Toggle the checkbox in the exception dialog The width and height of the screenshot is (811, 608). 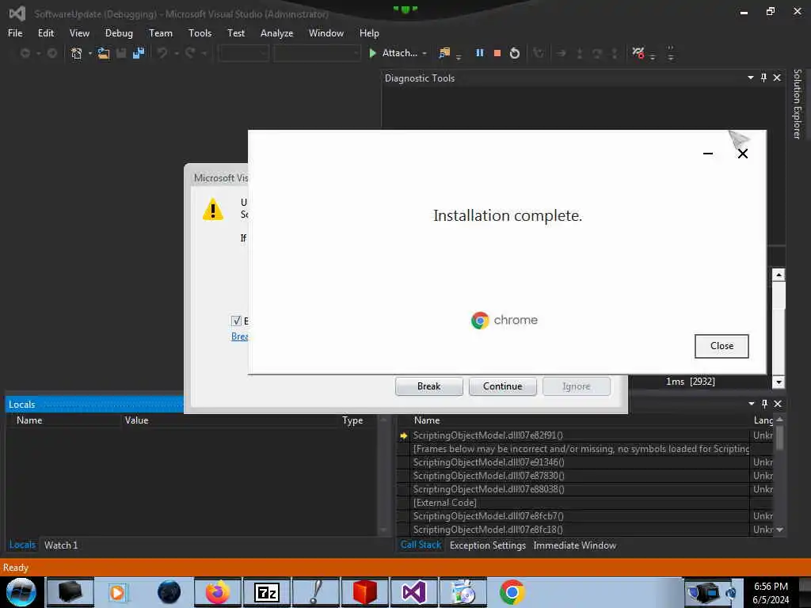point(236,321)
